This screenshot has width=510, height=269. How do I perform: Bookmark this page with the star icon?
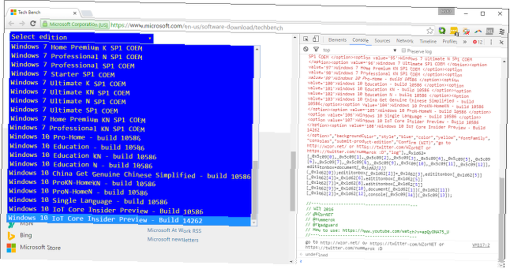(430, 31)
